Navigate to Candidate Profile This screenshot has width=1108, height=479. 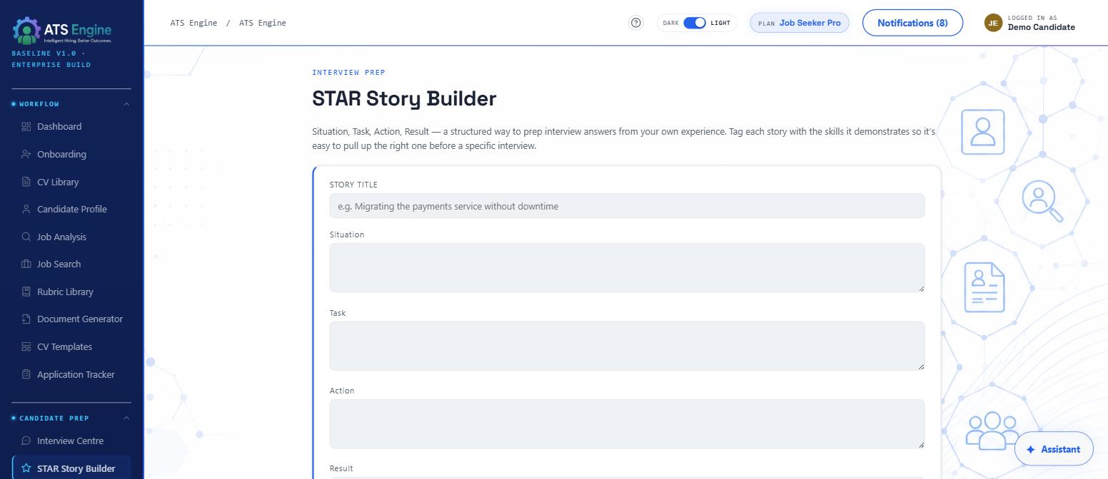click(x=71, y=209)
